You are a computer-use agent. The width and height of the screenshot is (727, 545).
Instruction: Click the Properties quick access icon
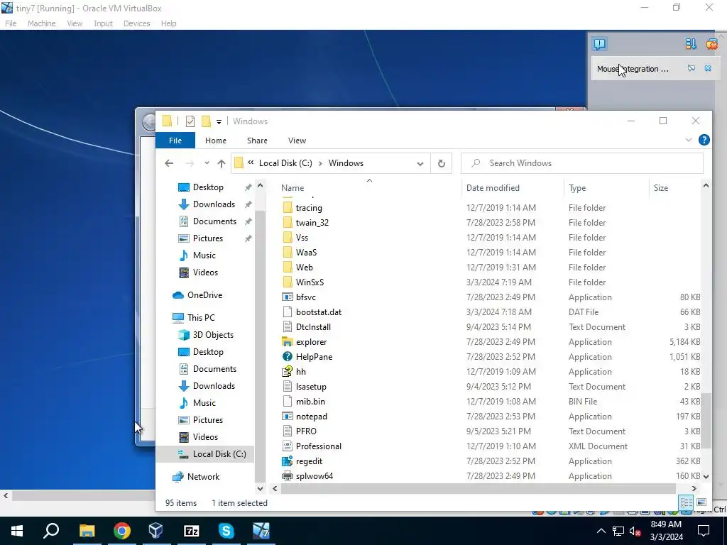190,121
